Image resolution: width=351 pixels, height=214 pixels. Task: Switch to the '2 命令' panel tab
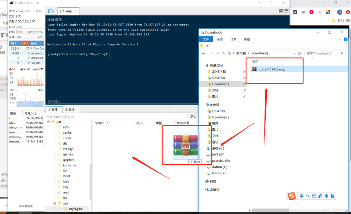pyautogui.click(x=70, y=109)
